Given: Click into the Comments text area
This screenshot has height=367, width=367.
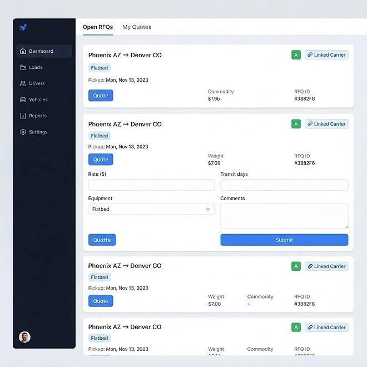Looking at the screenshot, I should 284,216.
